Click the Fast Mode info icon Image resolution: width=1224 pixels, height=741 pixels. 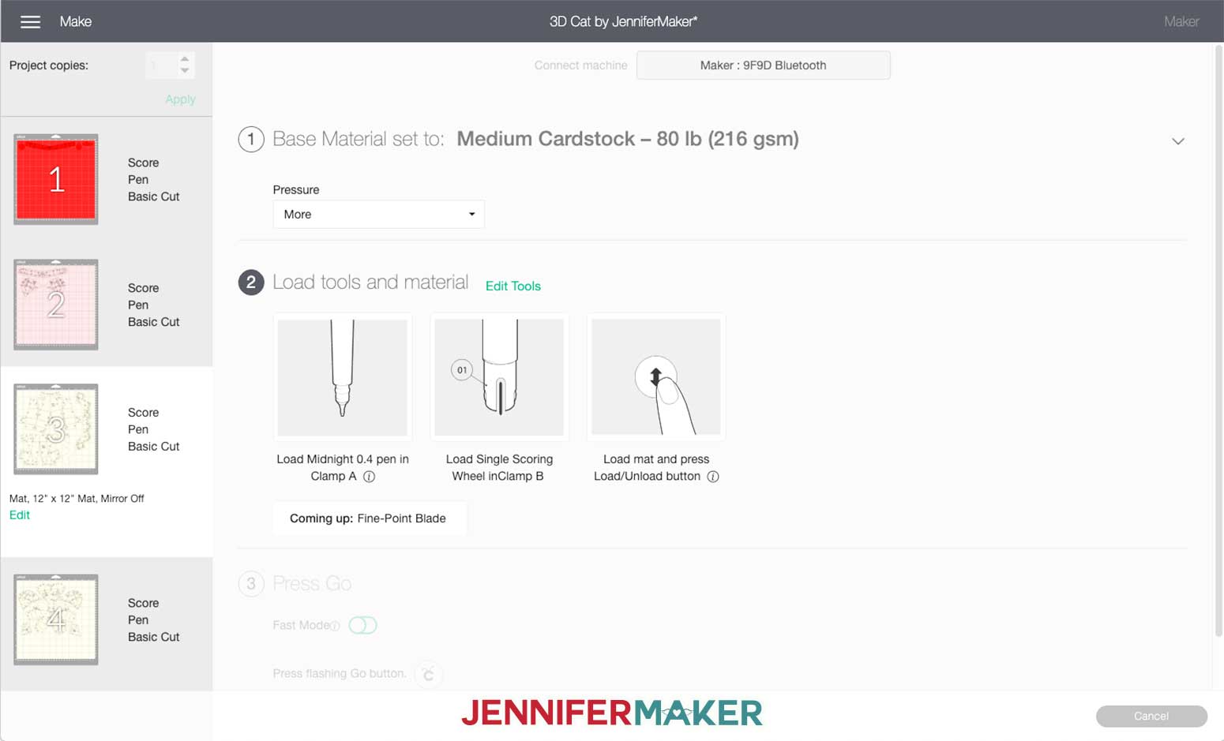coord(336,626)
